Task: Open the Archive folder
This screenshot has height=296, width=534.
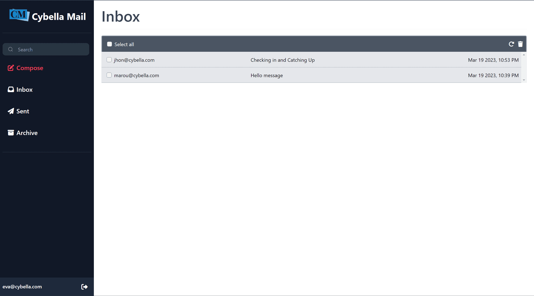Action: pyautogui.click(x=27, y=133)
